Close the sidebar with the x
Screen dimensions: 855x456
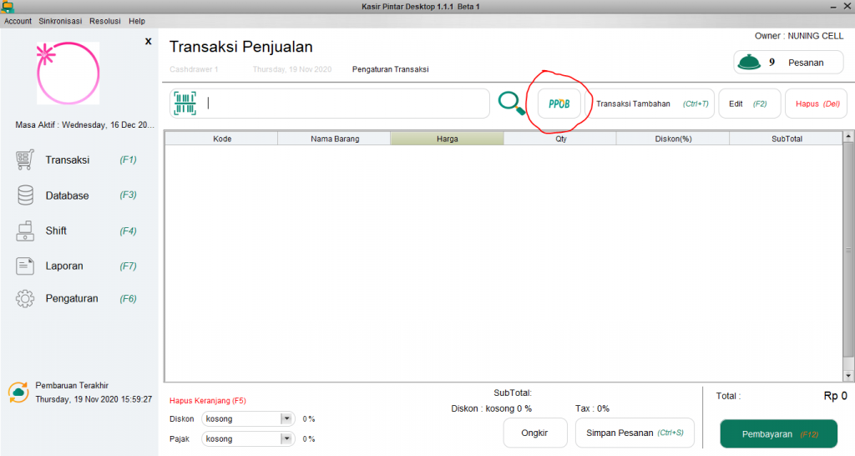coord(149,42)
